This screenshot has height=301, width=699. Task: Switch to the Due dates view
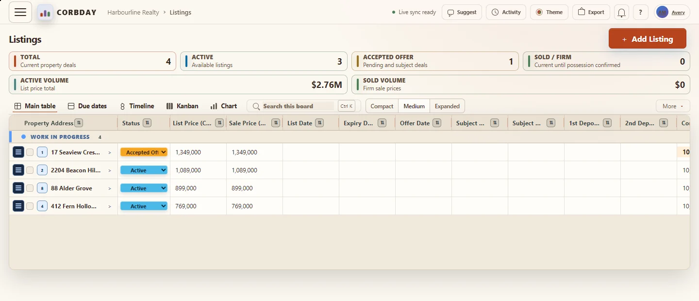87,106
